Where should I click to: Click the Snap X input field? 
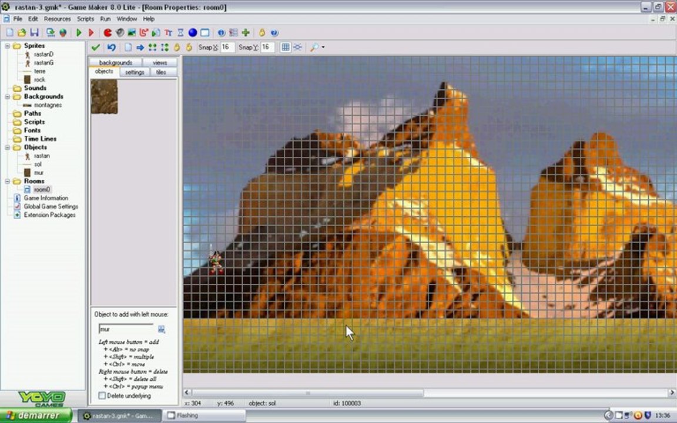click(x=227, y=47)
